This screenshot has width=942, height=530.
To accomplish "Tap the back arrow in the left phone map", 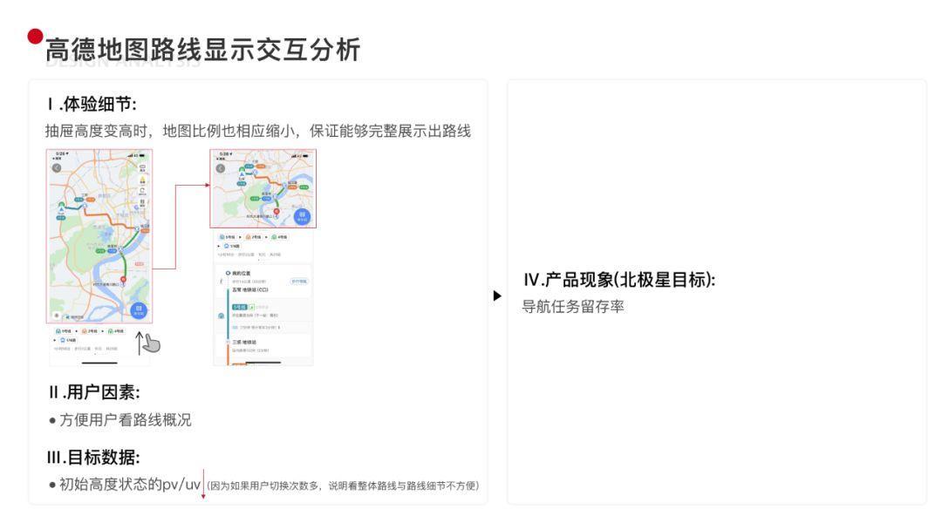I will tap(57, 168).
